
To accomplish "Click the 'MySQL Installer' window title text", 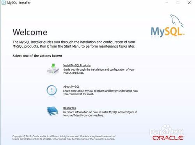I will coord(19,3).
